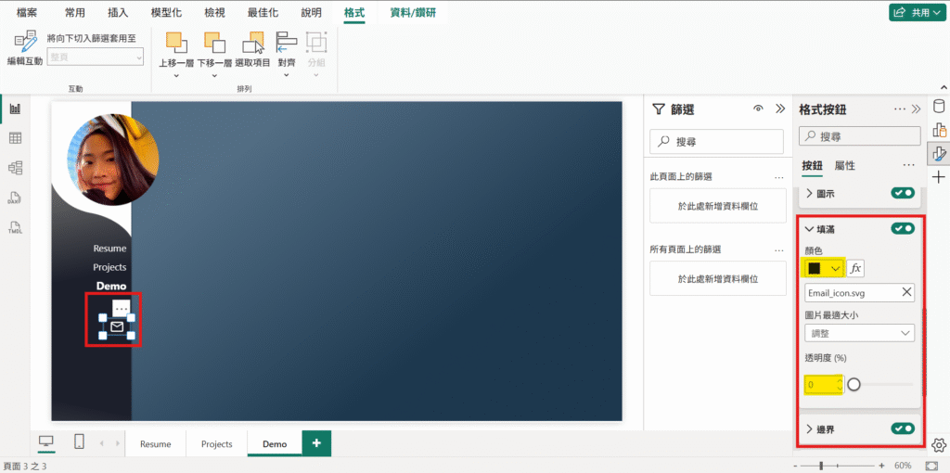Expand the 邊界 section
Image resolution: width=950 pixels, height=473 pixels.
point(810,428)
